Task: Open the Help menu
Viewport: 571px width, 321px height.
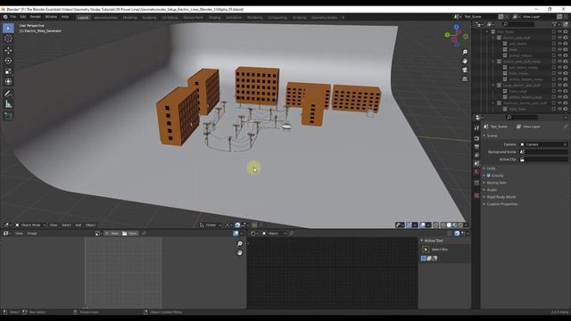Action: tap(65, 17)
